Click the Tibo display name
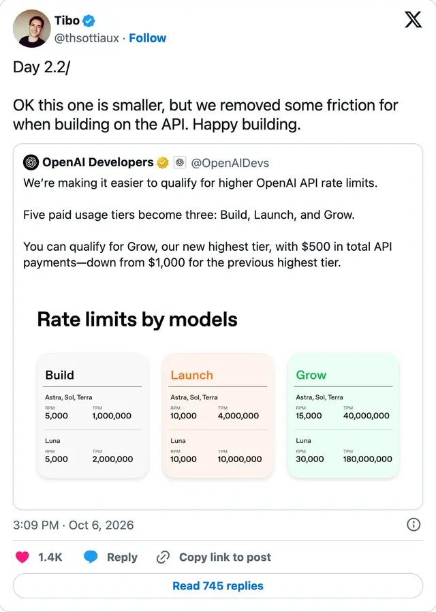This screenshot has height=612, width=436. pos(67,20)
